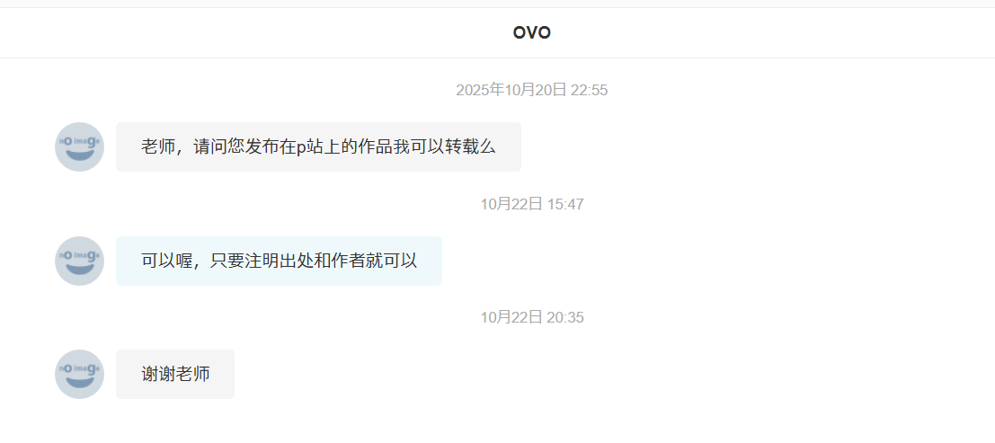Select the light blue reply bubble

[279, 261]
